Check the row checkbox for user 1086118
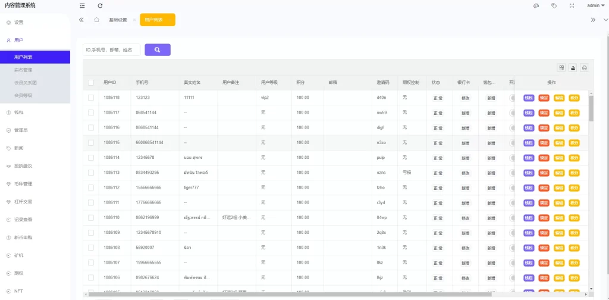Viewport: 609px width, 300px height. pos(91,98)
